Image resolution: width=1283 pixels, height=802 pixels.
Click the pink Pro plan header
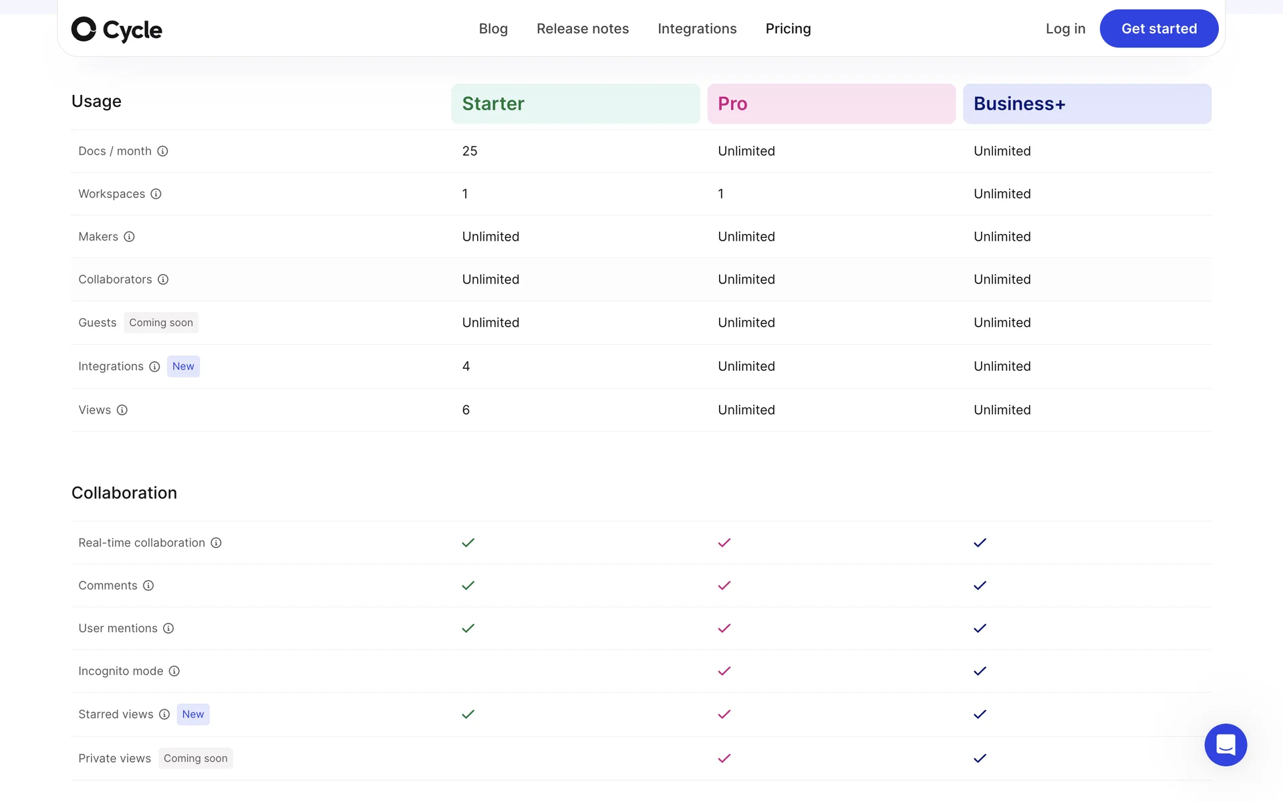point(831,104)
